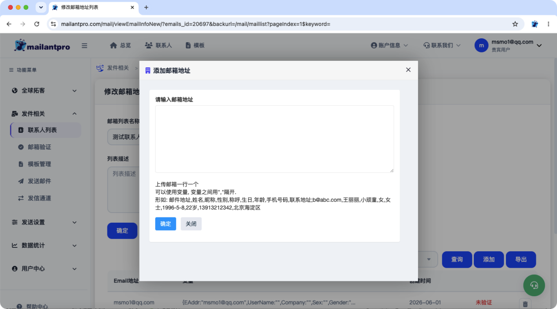Click the 查询 button
Viewport: 557px width, 309px height.
pyautogui.click(x=457, y=260)
